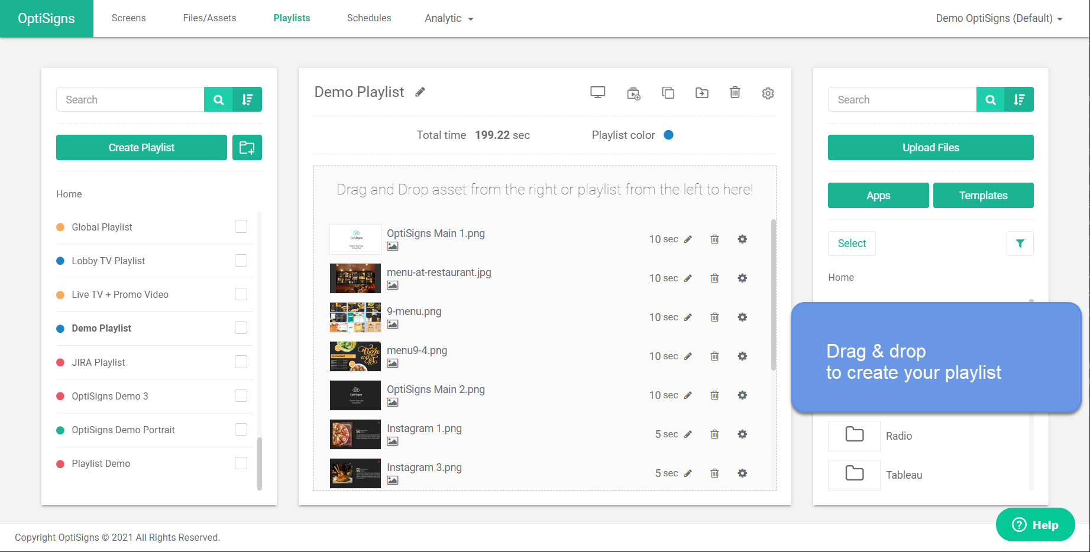Image resolution: width=1090 pixels, height=552 pixels.
Task: Edit duration of OptiSigns Main 1.png
Action: pos(688,239)
